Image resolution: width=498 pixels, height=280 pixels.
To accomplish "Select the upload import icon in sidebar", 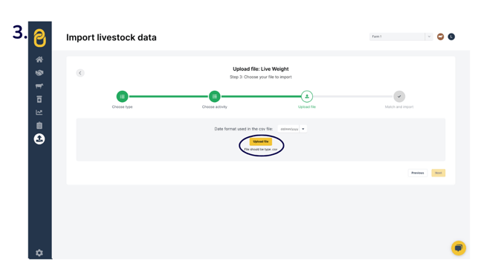I will tap(39, 139).
